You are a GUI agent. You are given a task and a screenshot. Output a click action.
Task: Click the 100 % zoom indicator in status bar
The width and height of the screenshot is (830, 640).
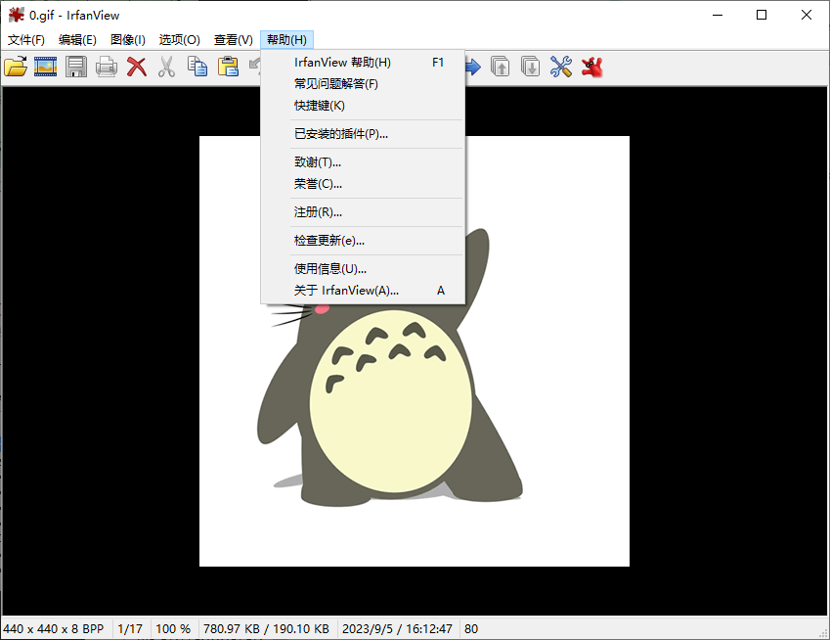coord(173,628)
